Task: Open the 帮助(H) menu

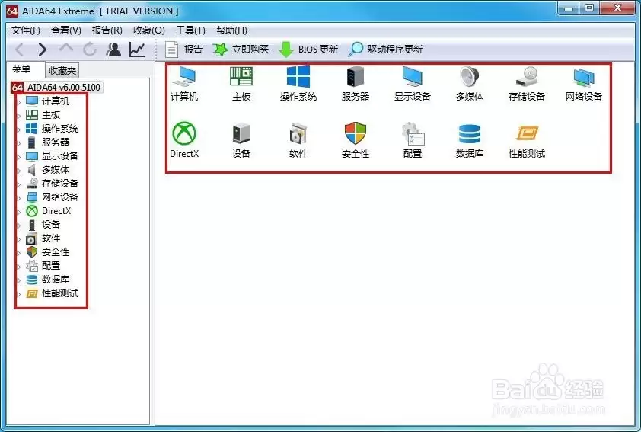Action: [x=231, y=30]
